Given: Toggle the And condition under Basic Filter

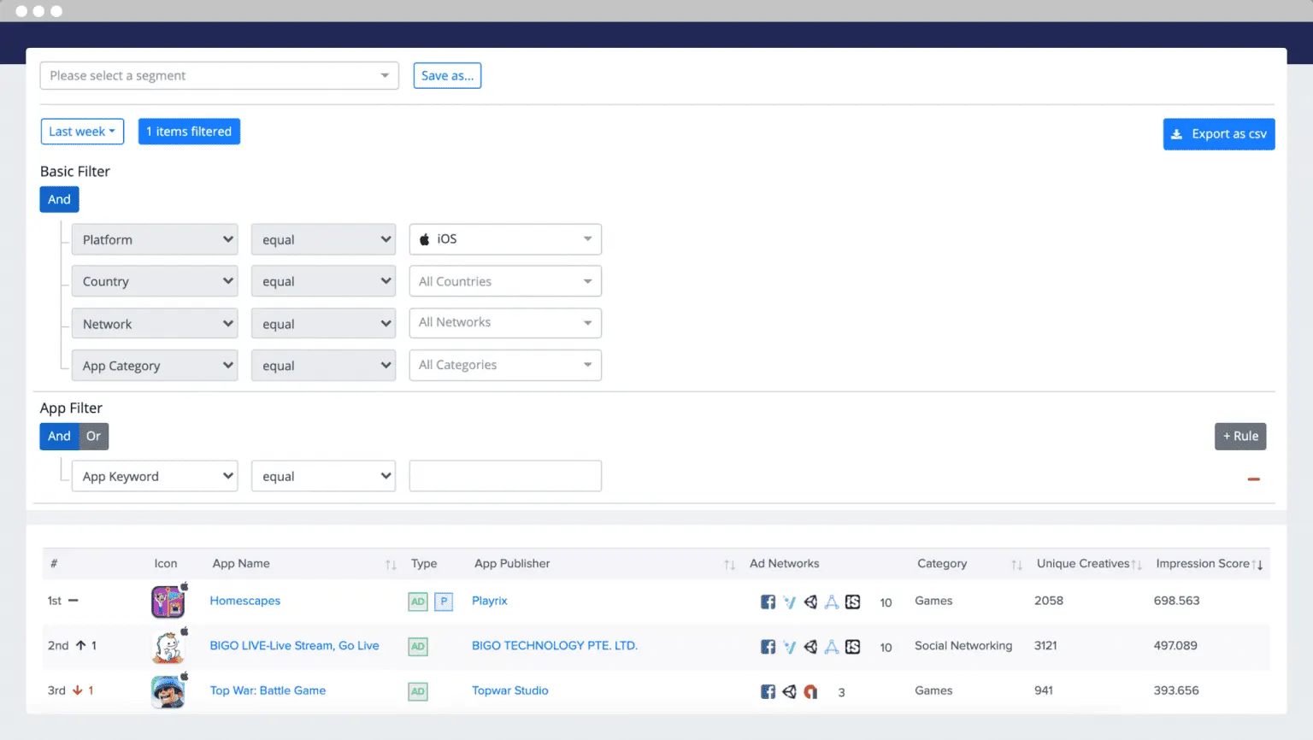Looking at the screenshot, I should (59, 199).
